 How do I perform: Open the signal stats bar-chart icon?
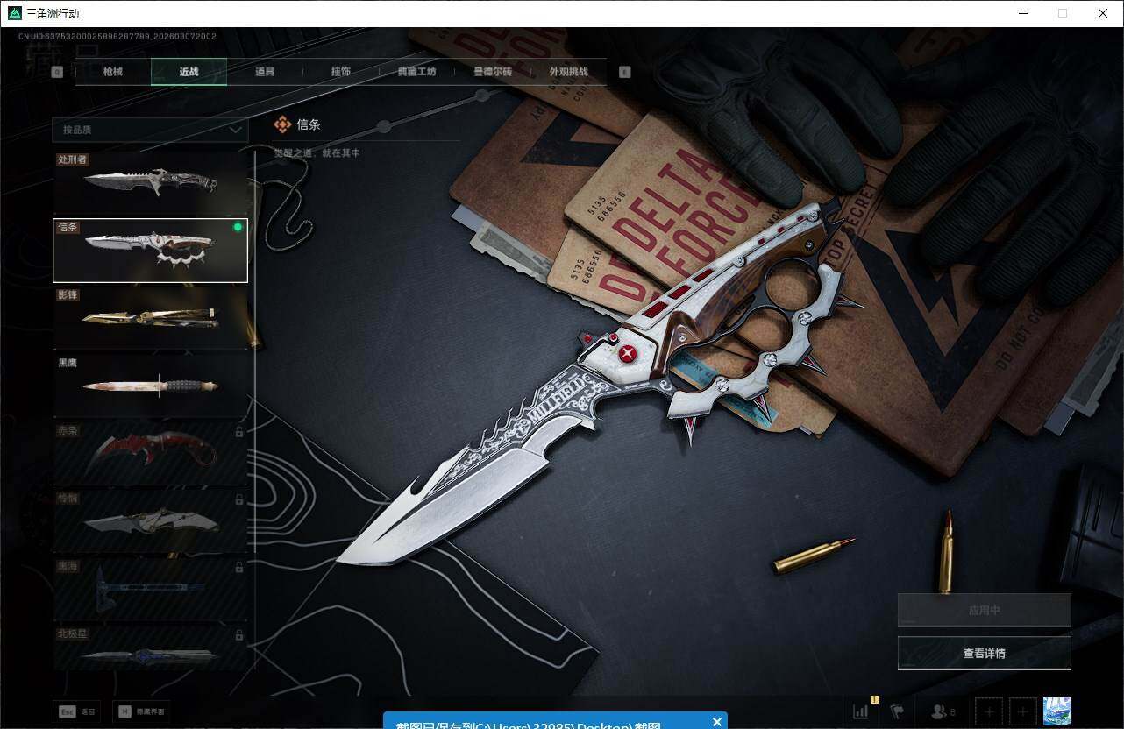pos(862,711)
